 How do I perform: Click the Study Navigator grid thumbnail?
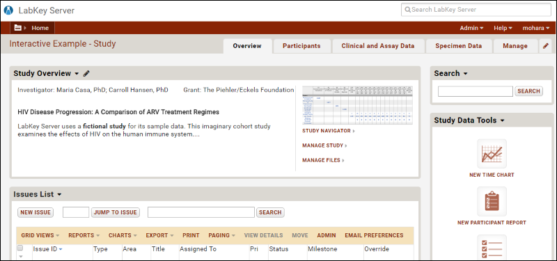357,105
